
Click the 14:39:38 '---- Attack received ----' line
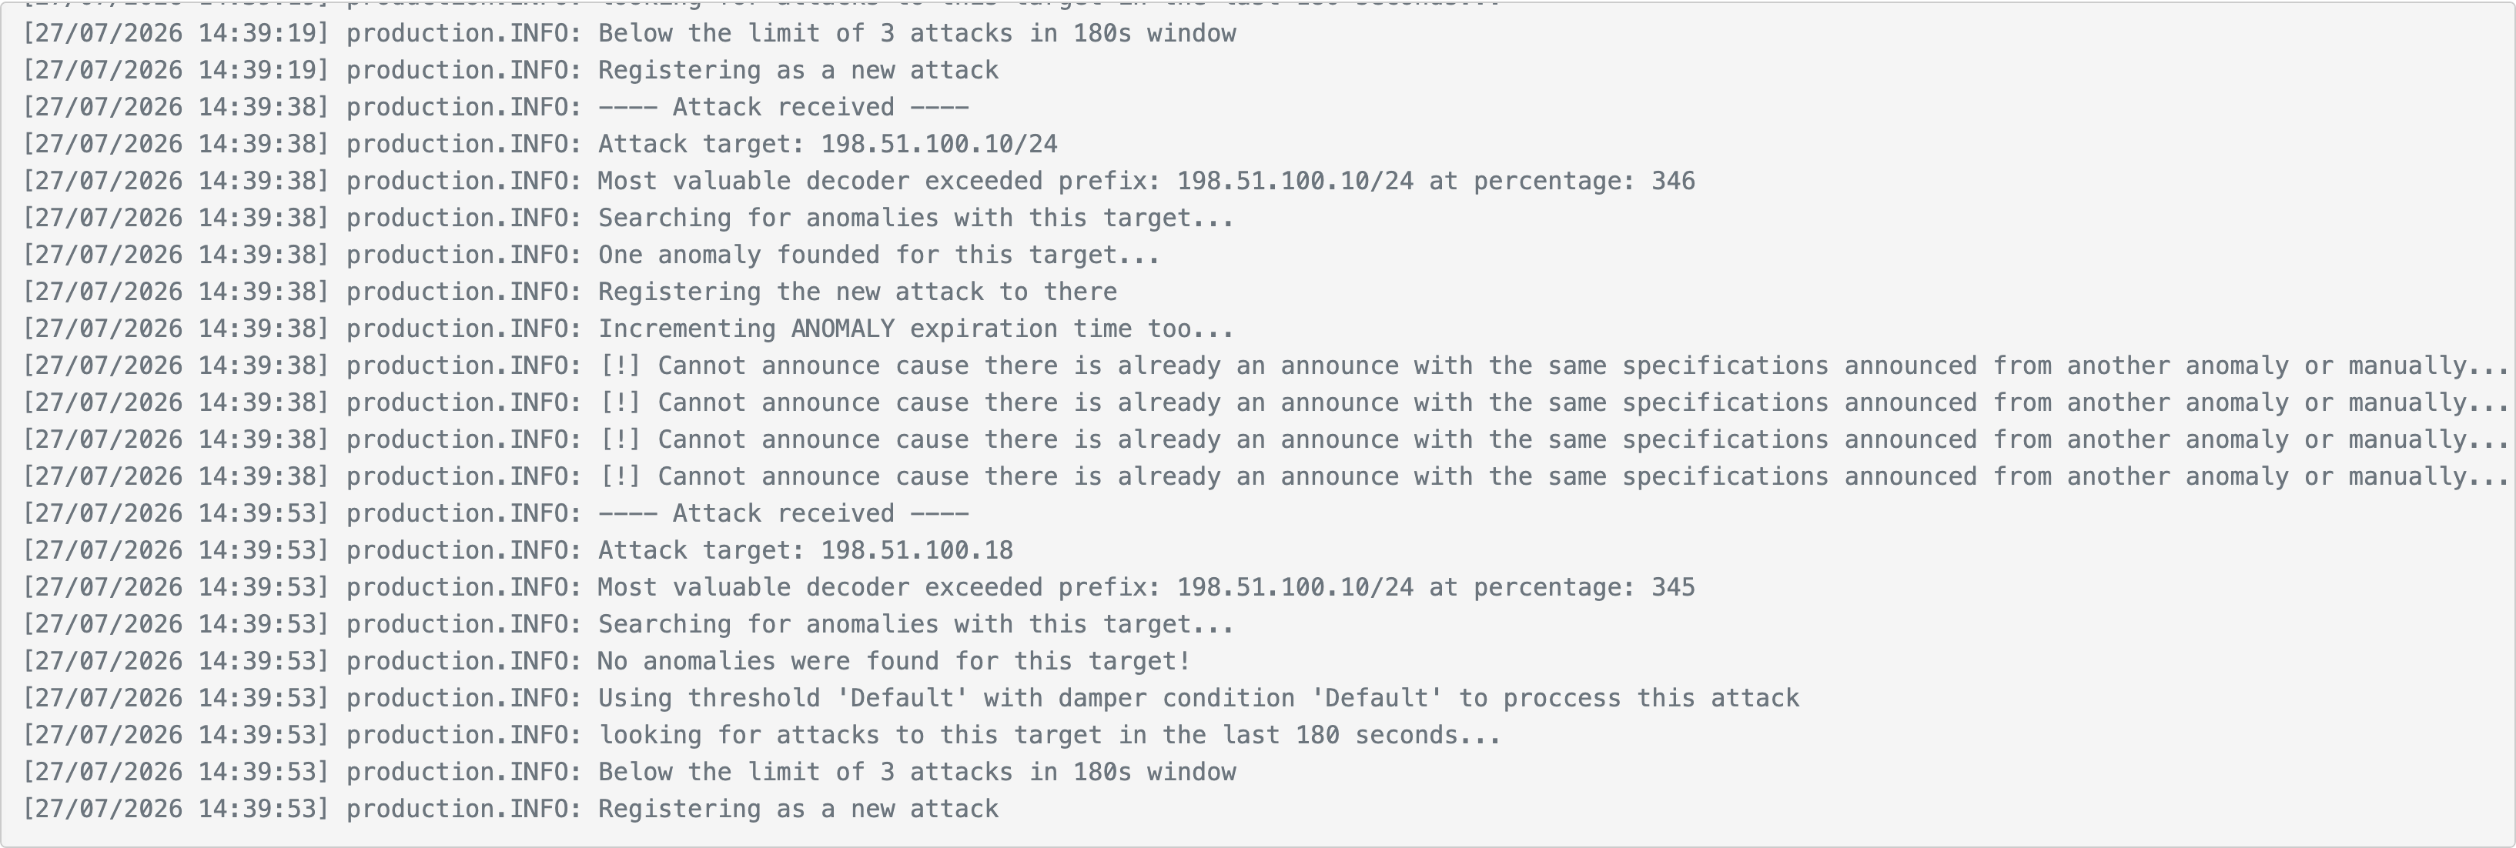coord(496,107)
